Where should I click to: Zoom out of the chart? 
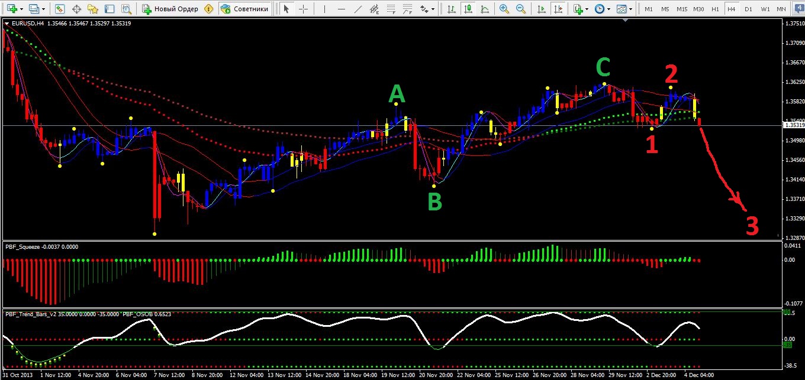[520, 9]
